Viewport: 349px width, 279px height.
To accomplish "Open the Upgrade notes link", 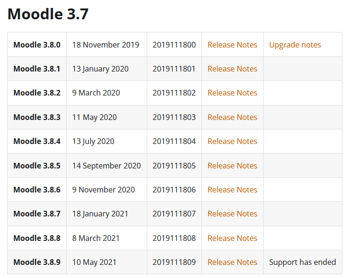I will 295,45.
